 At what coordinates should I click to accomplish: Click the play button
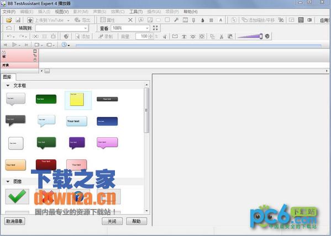[14, 45]
